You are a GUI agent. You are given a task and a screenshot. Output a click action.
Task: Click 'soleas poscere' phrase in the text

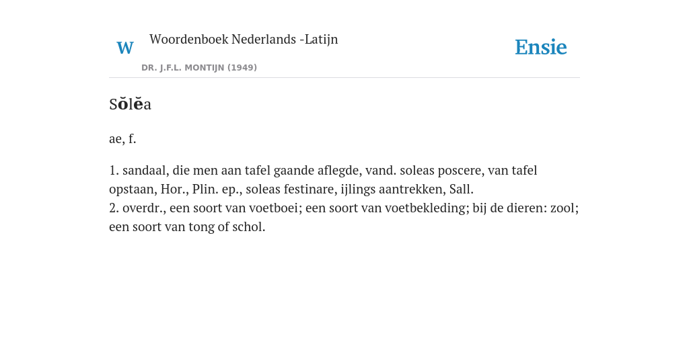441,170
